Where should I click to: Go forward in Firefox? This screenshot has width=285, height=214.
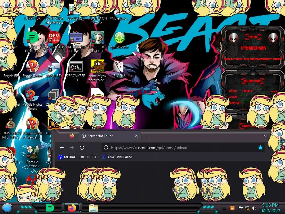[72, 148]
